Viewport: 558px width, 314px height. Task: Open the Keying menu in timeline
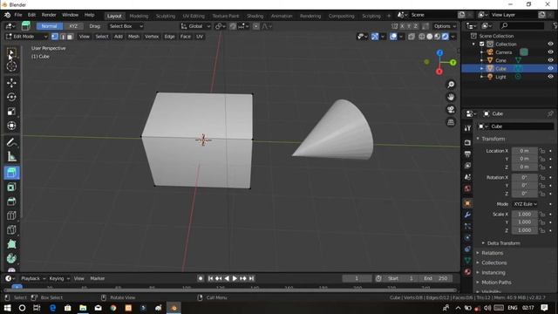tap(58, 278)
